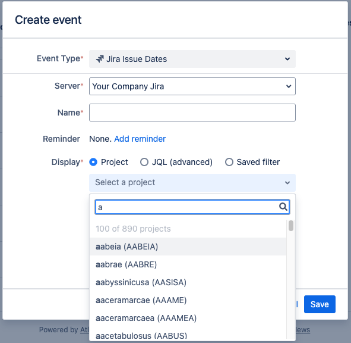The height and width of the screenshot is (343, 351).
Task: Pick aabyssinicusa (AASISA) from list
Action: [188, 282]
